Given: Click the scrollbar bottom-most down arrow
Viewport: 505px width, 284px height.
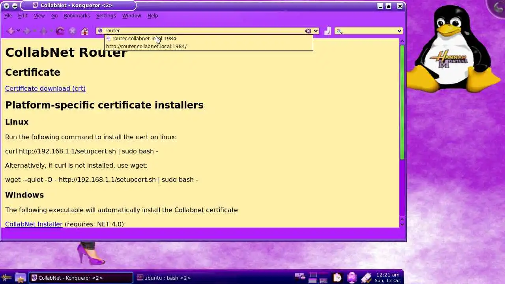Looking at the screenshot, I should 402,224.
